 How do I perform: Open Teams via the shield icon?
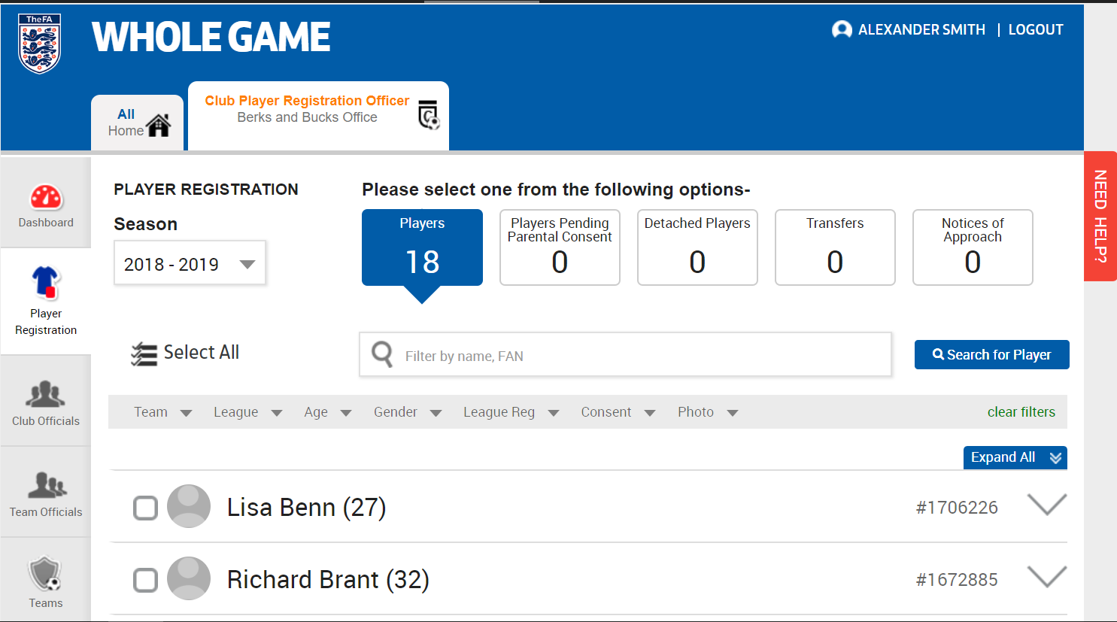coord(45,575)
